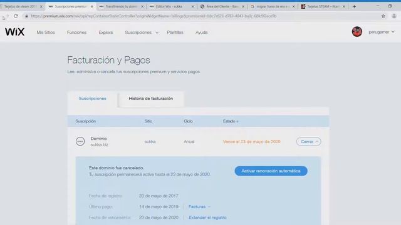
Task: Open Explora menu item
Action: click(x=106, y=32)
